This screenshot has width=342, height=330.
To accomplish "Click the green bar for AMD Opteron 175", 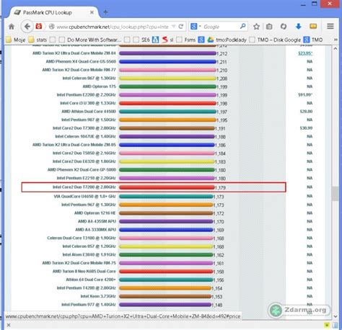I will 167,86.
